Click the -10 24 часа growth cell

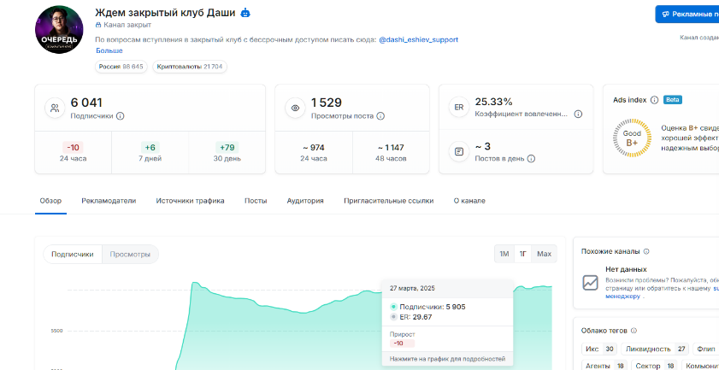pos(73,153)
